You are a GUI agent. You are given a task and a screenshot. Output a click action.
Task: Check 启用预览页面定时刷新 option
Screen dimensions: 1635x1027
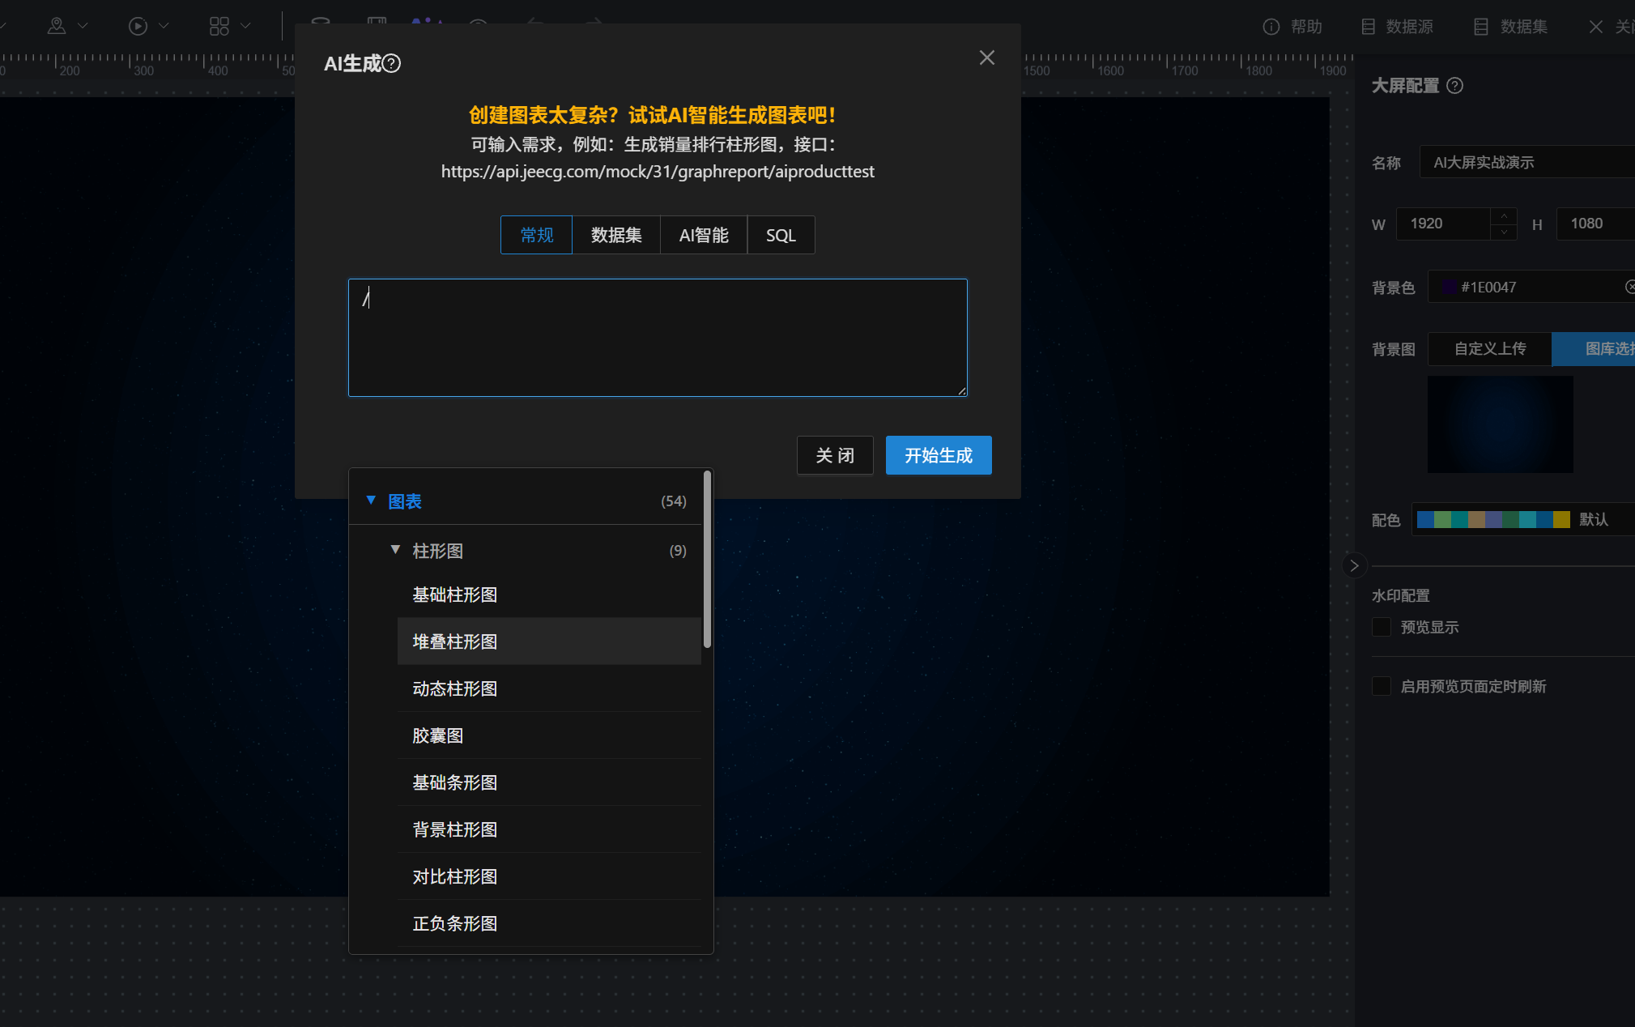pyautogui.click(x=1382, y=686)
